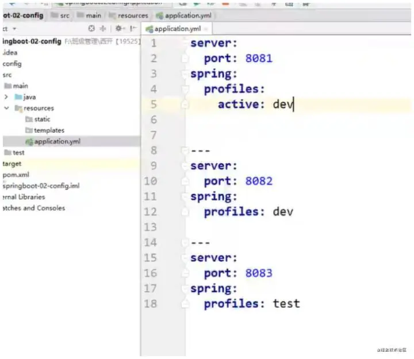Screen dimensions: 414x359
Task: Toggle fold end marker on line 5
Action: pos(185,105)
